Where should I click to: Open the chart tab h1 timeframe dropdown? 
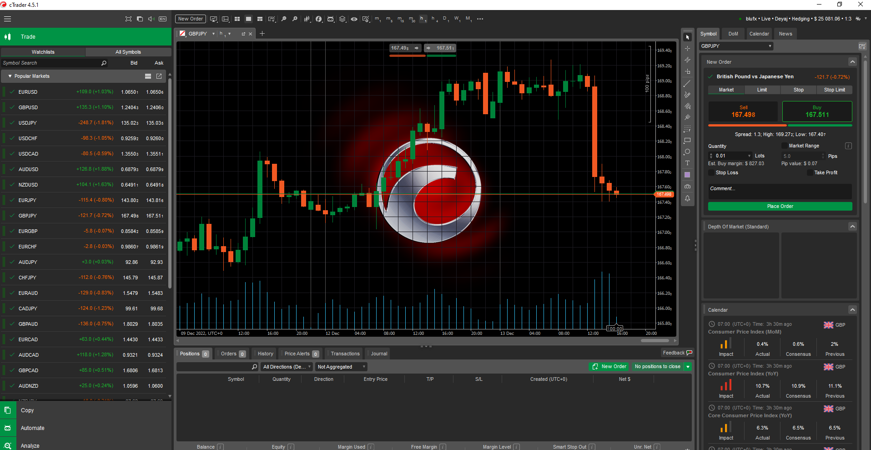tap(229, 34)
